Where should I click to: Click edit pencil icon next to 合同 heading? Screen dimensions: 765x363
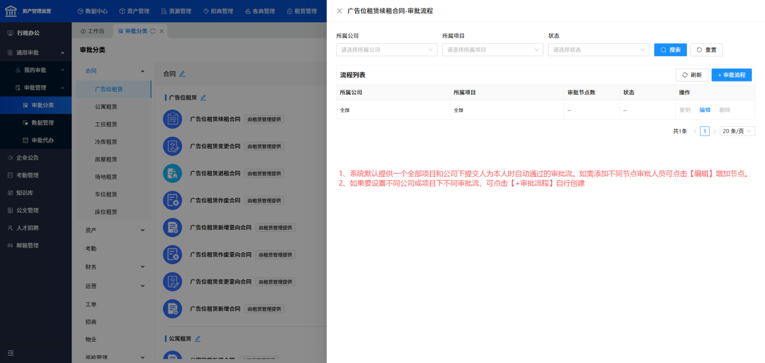tap(182, 74)
